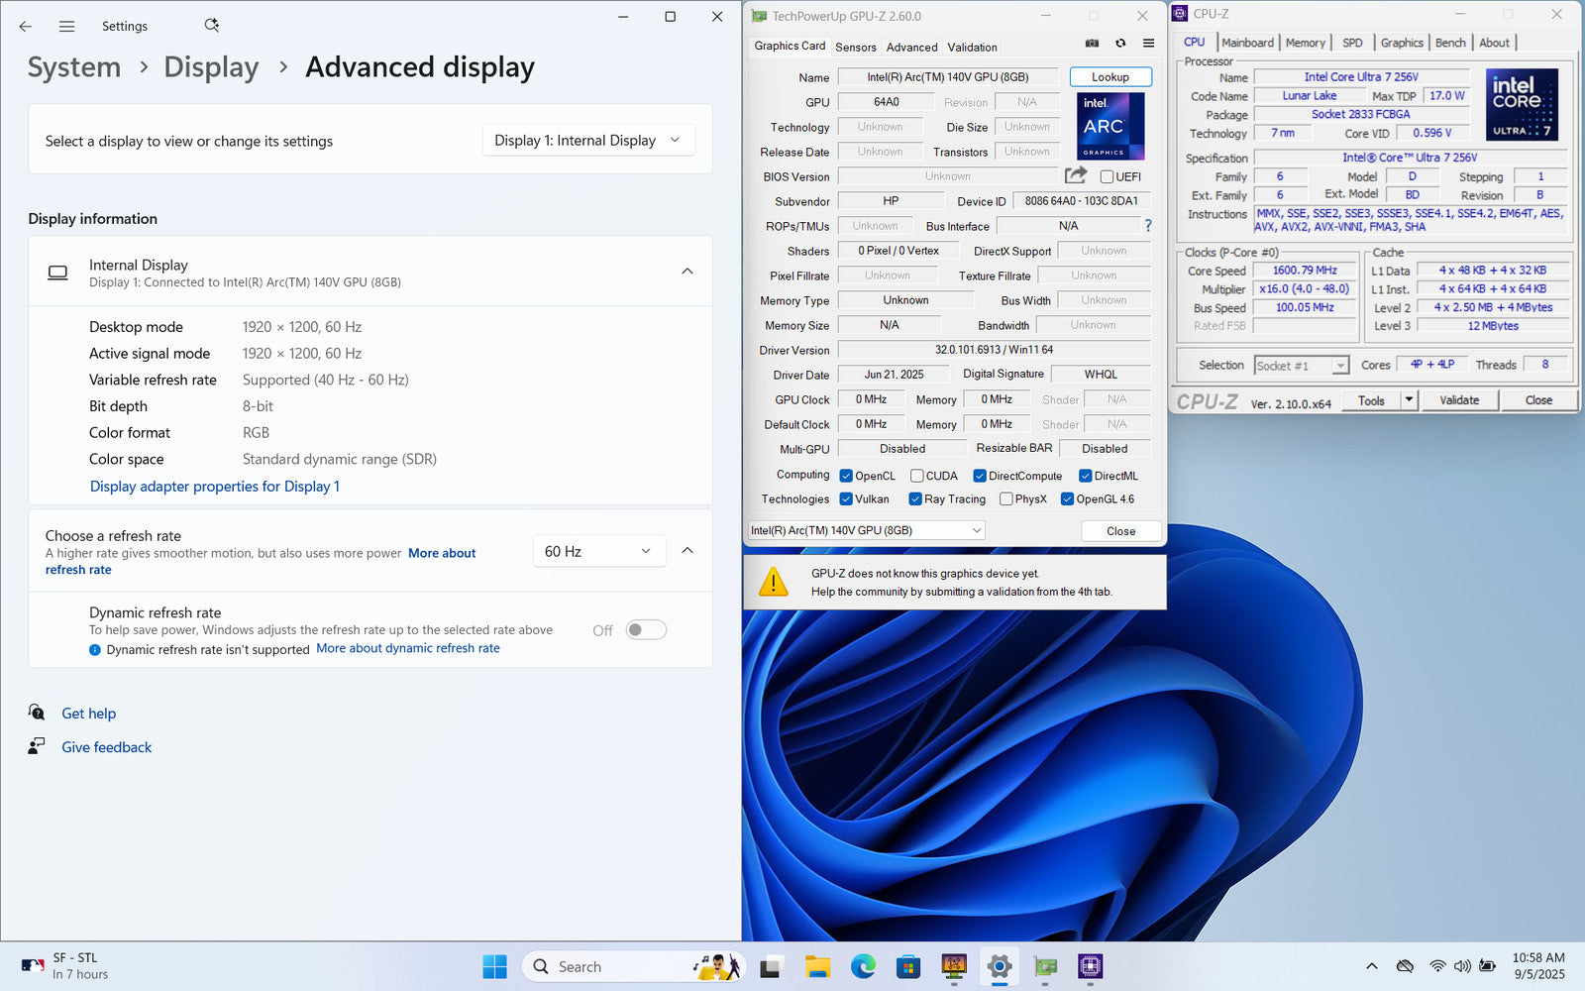Image resolution: width=1585 pixels, height=991 pixels.
Task: Open the 60 Hz refresh rate dropdown
Action: click(597, 551)
